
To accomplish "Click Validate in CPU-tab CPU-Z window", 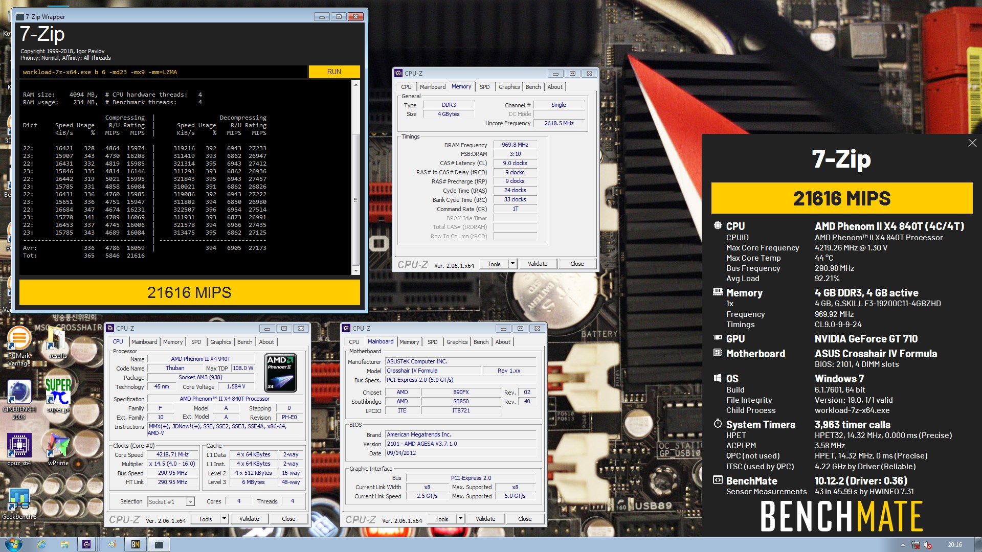I will pyautogui.click(x=249, y=519).
